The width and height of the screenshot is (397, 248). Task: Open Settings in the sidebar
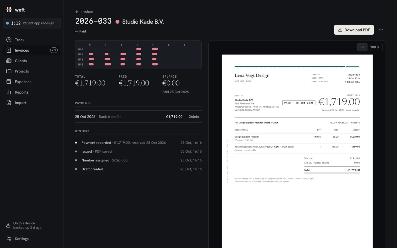pyautogui.click(x=32, y=239)
